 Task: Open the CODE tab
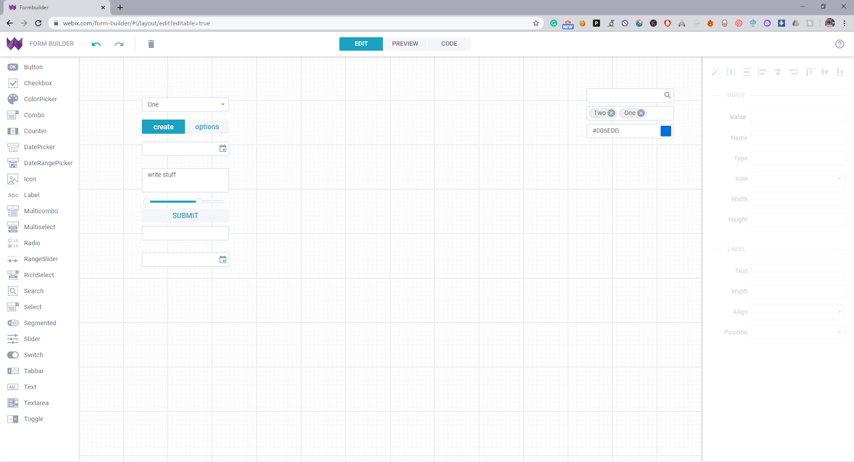[449, 44]
